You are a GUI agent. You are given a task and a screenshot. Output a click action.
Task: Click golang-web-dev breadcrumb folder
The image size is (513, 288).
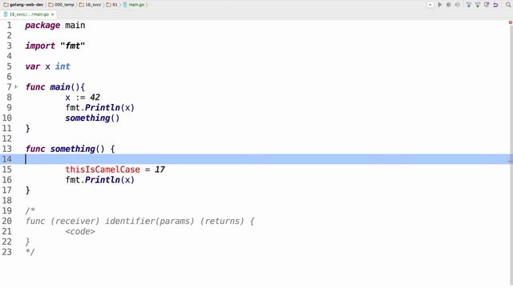[23, 5]
